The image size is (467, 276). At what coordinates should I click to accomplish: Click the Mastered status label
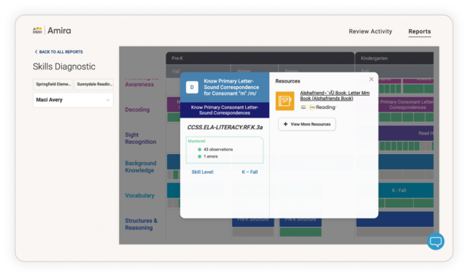196,141
